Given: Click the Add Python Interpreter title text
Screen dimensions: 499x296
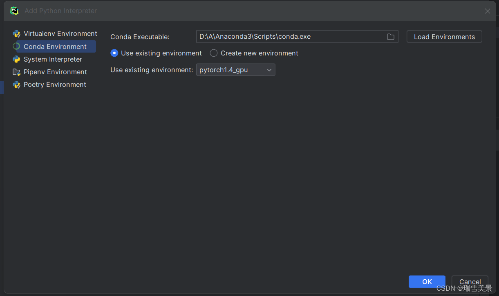Looking at the screenshot, I should (60, 11).
